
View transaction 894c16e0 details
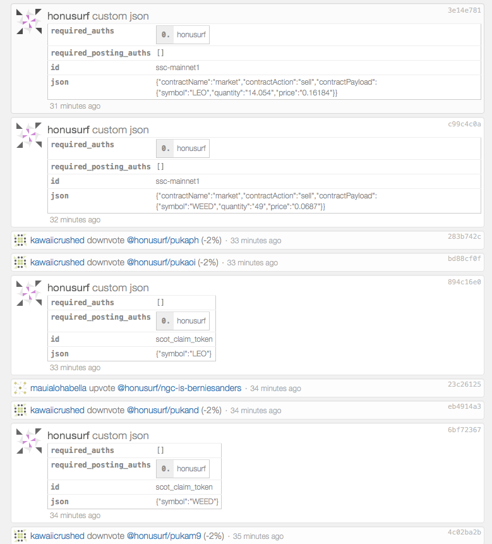coord(464,282)
